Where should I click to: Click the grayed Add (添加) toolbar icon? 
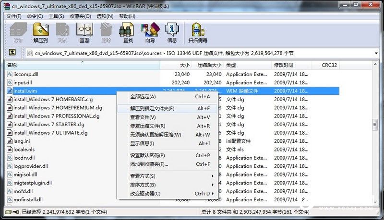tap(18, 33)
